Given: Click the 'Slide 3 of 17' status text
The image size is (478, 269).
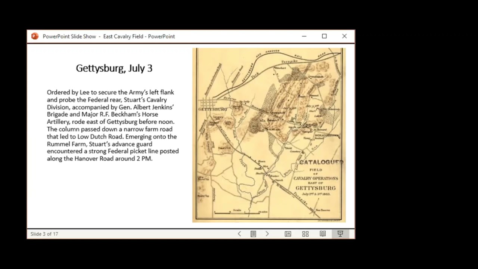Looking at the screenshot, I should [x=44, y=234].
